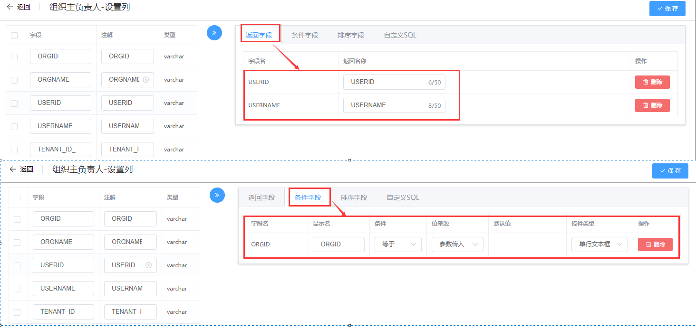Click the back arrow in upper header
The image size is (696, 329).
[10, 7]
